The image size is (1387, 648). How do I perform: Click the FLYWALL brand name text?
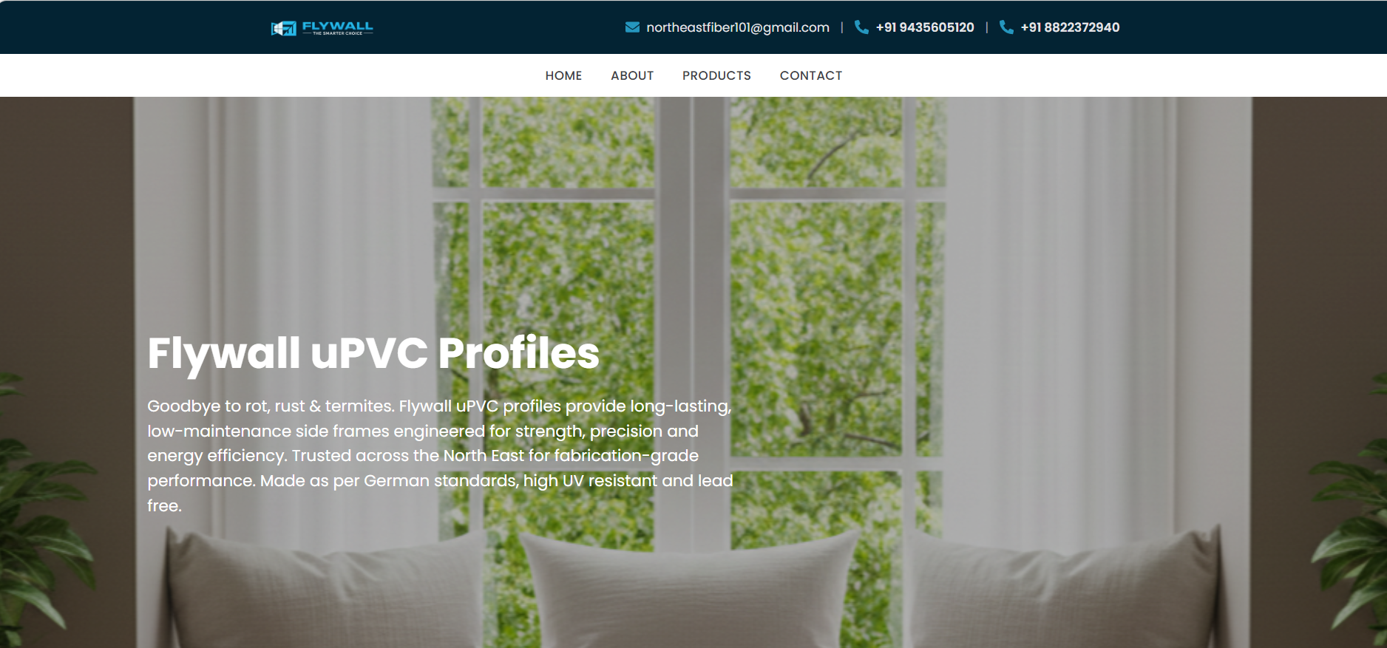(x=338, y=25)
